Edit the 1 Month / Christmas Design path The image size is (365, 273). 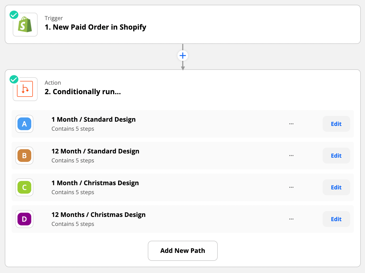point(336,187)
